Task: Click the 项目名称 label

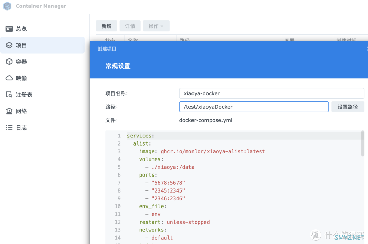Action: pos(117,93)
